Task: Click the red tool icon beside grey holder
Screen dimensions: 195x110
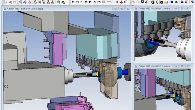Action: (x=122, y=2)
